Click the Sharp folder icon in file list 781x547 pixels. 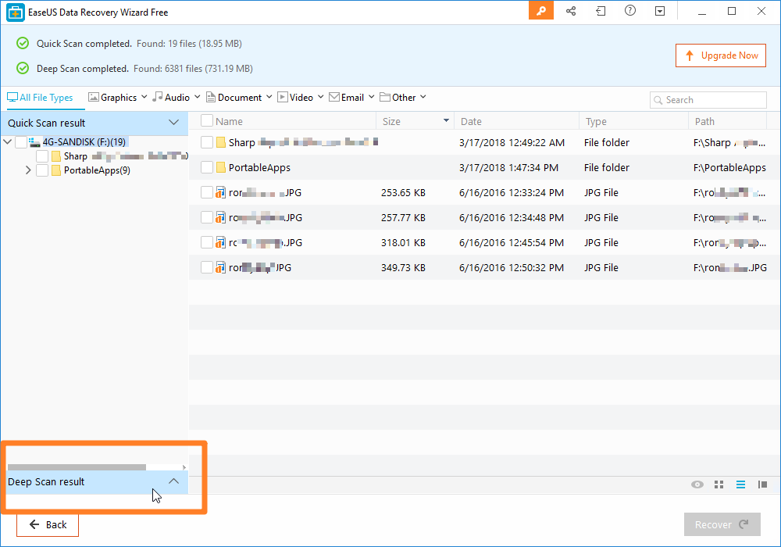(221, 142)
